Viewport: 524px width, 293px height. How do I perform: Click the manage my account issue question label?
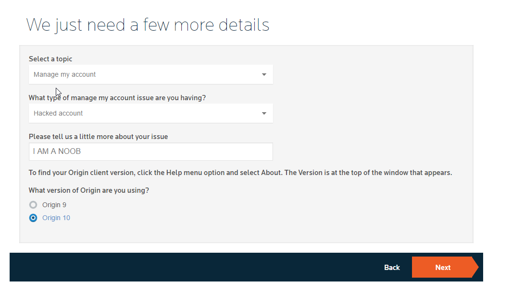pos(117,98)
